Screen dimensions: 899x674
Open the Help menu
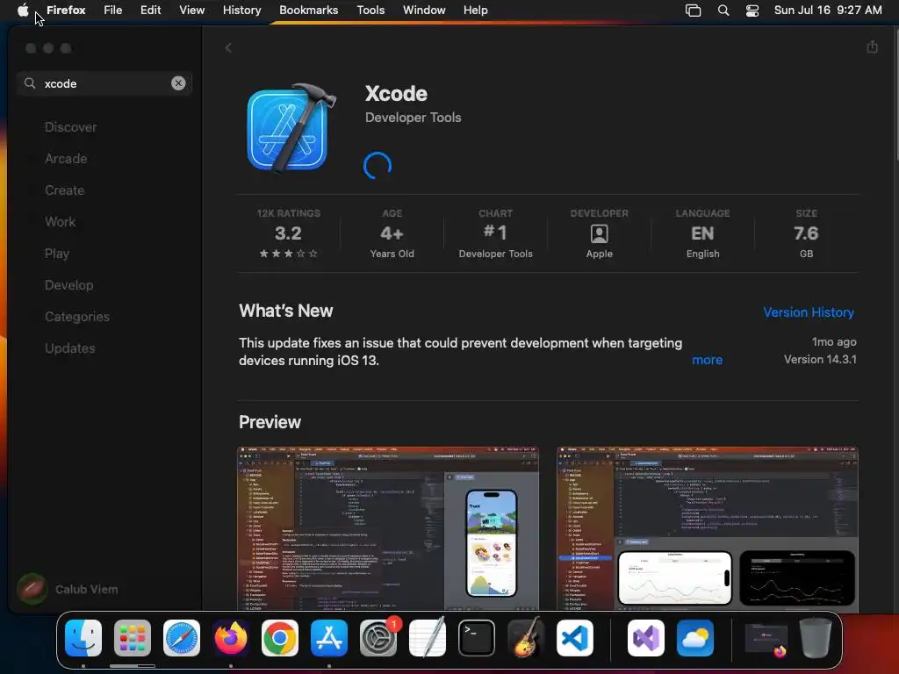tap(475, 10)
